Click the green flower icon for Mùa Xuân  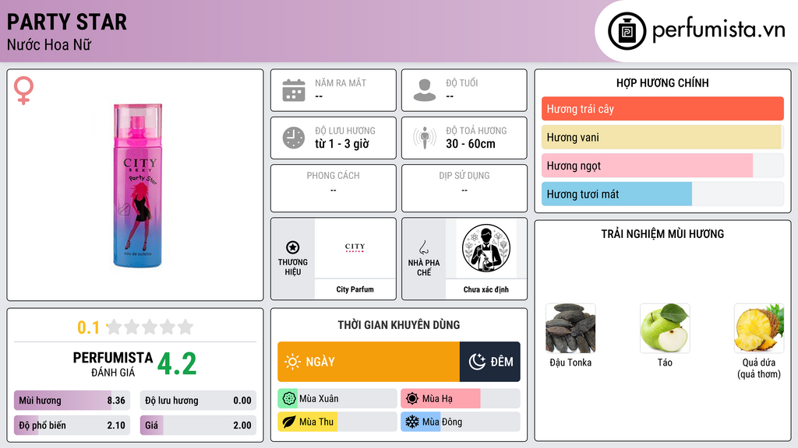pyautogui.click(x=289, y=399)
